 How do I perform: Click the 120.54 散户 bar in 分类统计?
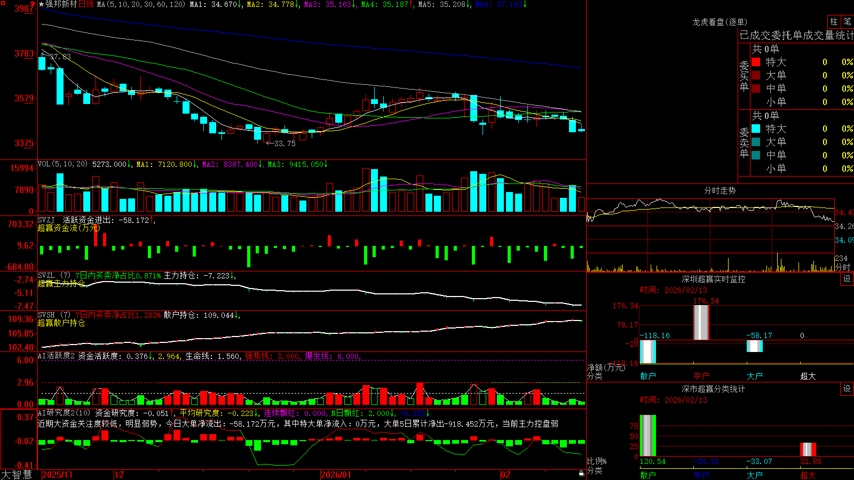(x=648, y=436)
